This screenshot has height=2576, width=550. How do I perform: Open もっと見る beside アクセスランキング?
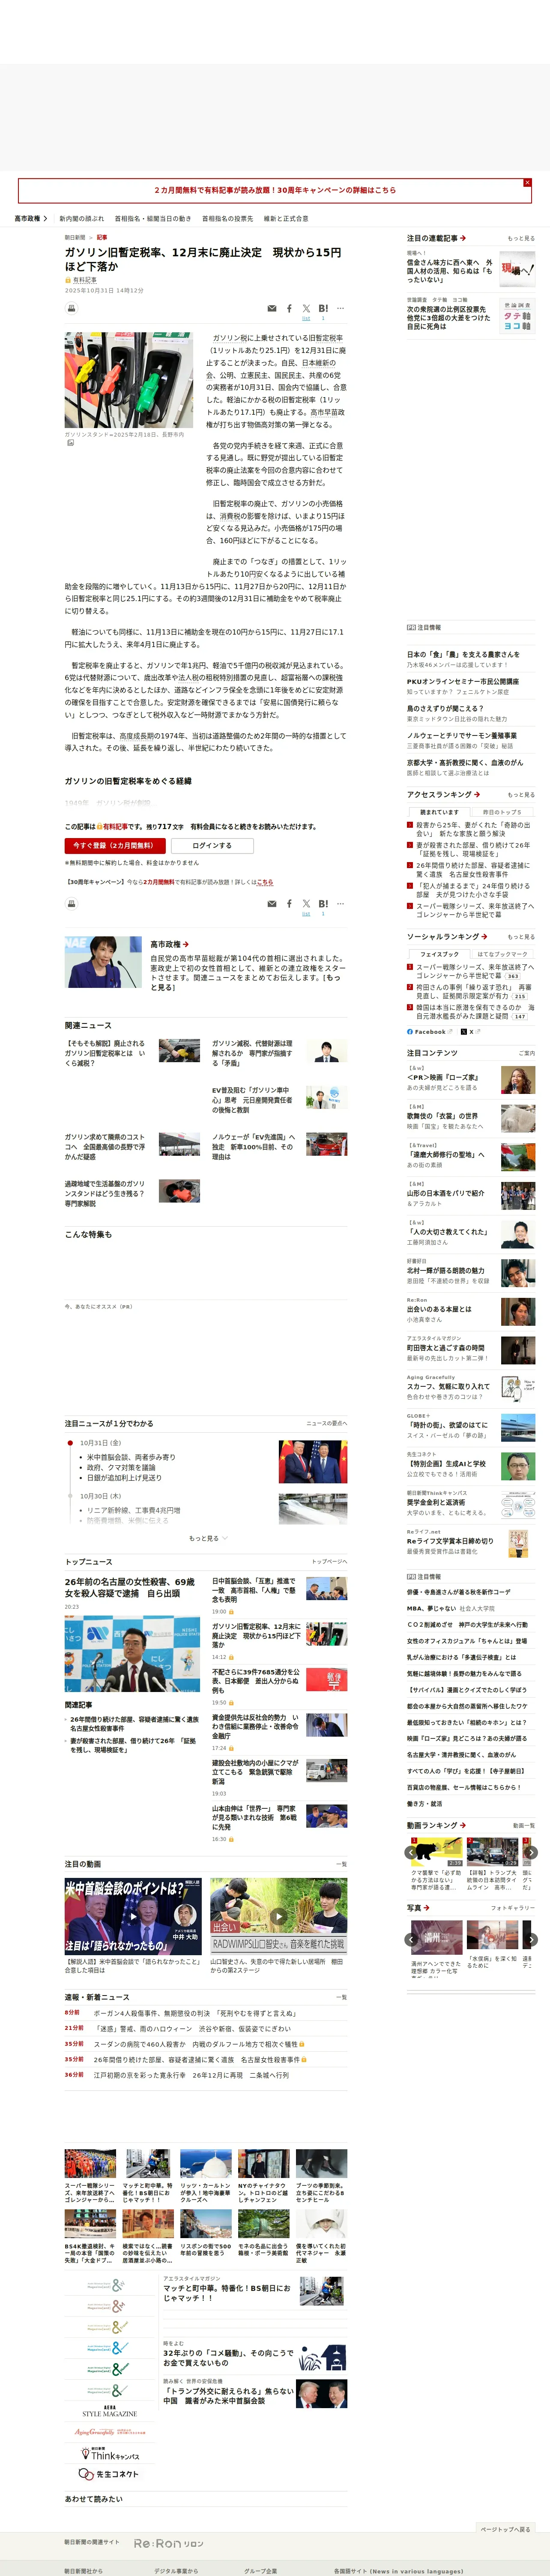pos(521,795)
